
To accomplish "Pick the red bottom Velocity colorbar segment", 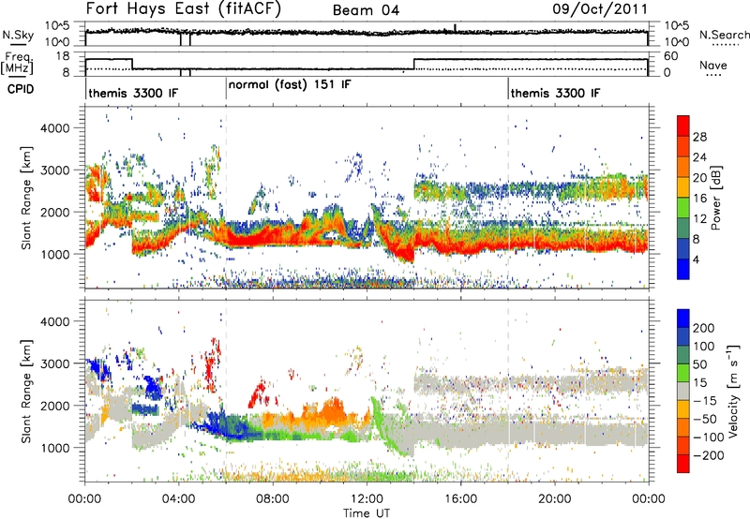I will click(x=683, y=464).
